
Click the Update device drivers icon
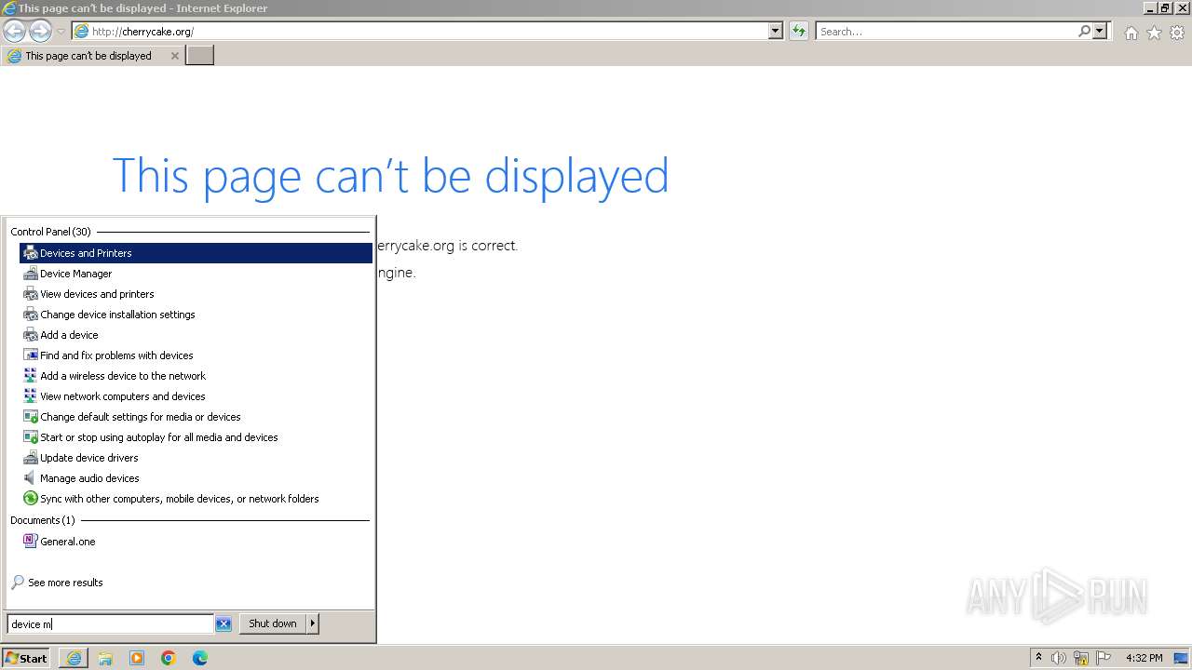31,458
